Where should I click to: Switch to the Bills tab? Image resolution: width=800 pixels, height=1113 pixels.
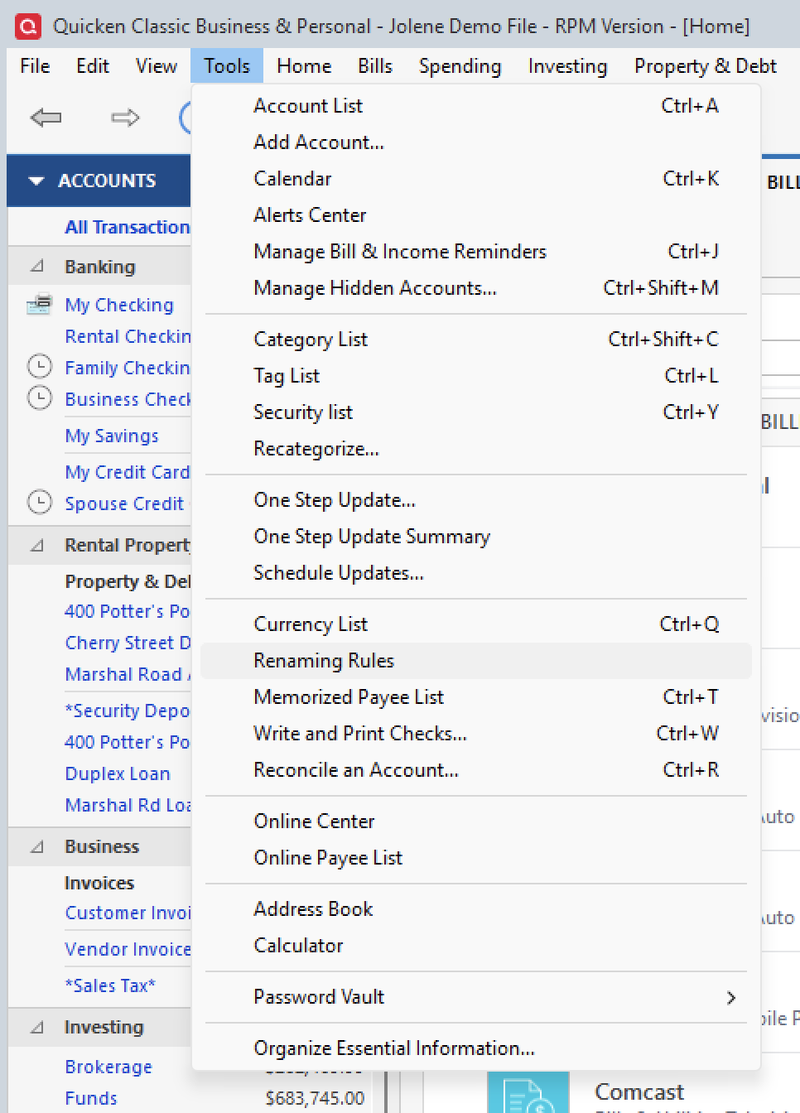click(x=375, y=66)
